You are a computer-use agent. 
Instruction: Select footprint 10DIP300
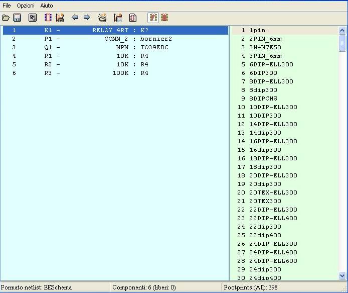[285, 116]
